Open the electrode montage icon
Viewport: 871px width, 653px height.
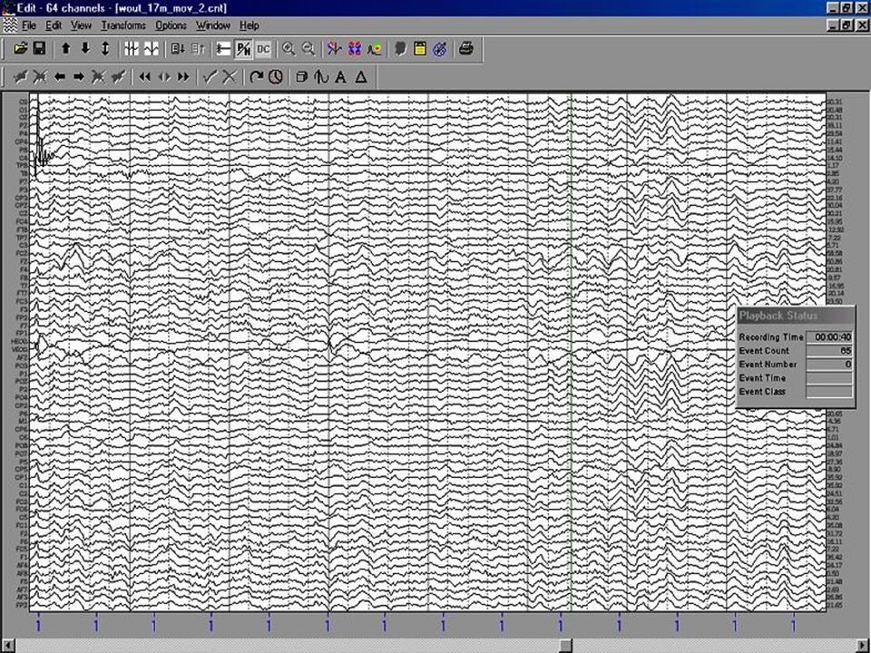(440, 49)
